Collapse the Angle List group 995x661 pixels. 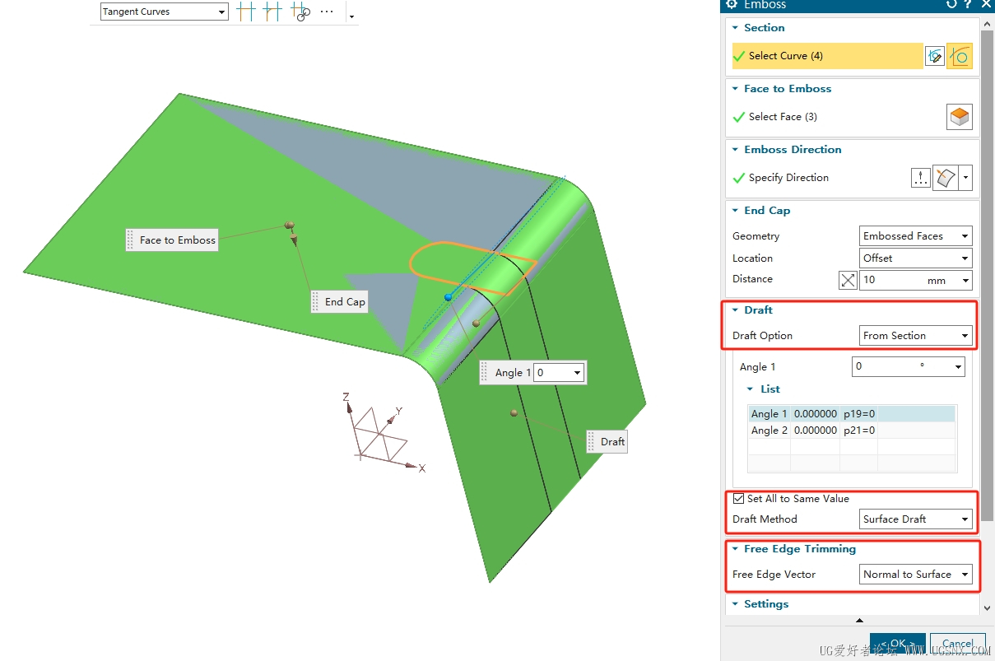tap(751, 389)
